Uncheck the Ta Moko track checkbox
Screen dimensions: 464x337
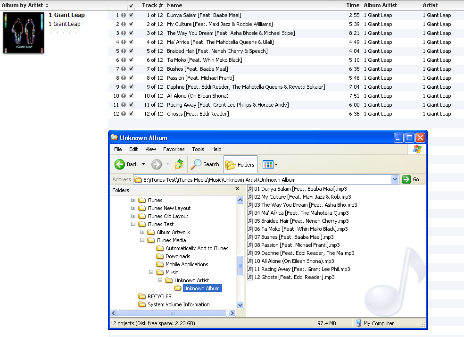click(131, 60)
